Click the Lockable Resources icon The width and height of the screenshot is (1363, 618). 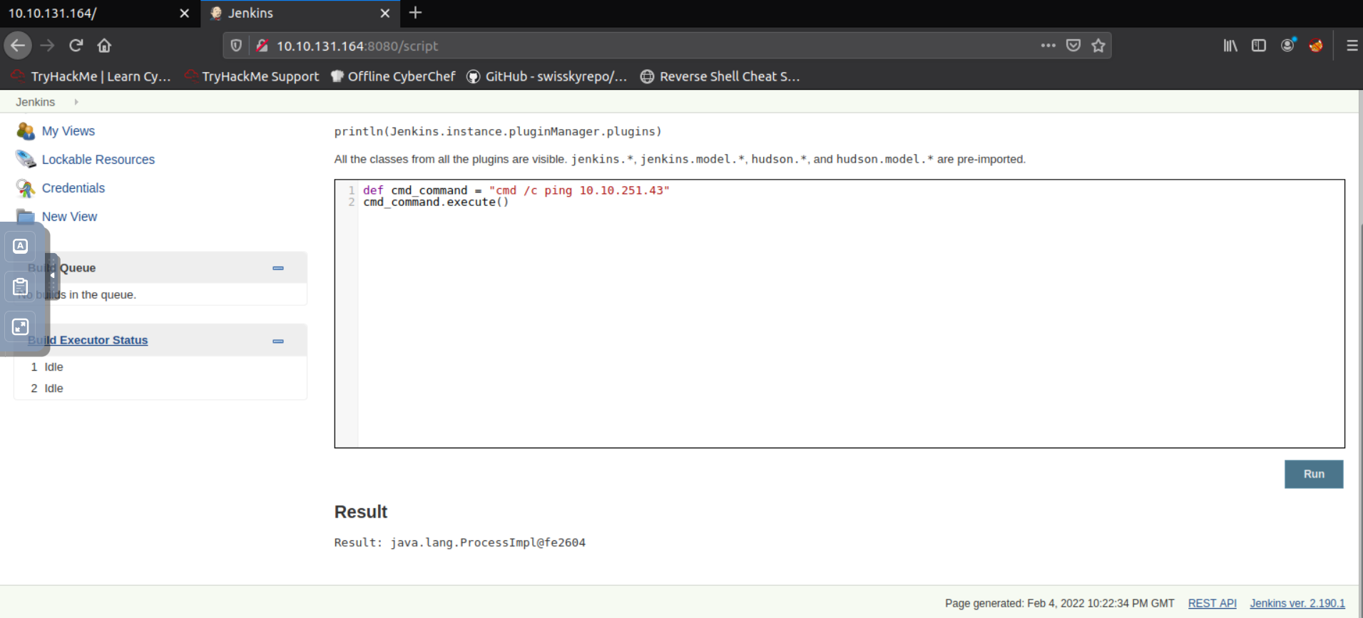[x=26, y=160]
